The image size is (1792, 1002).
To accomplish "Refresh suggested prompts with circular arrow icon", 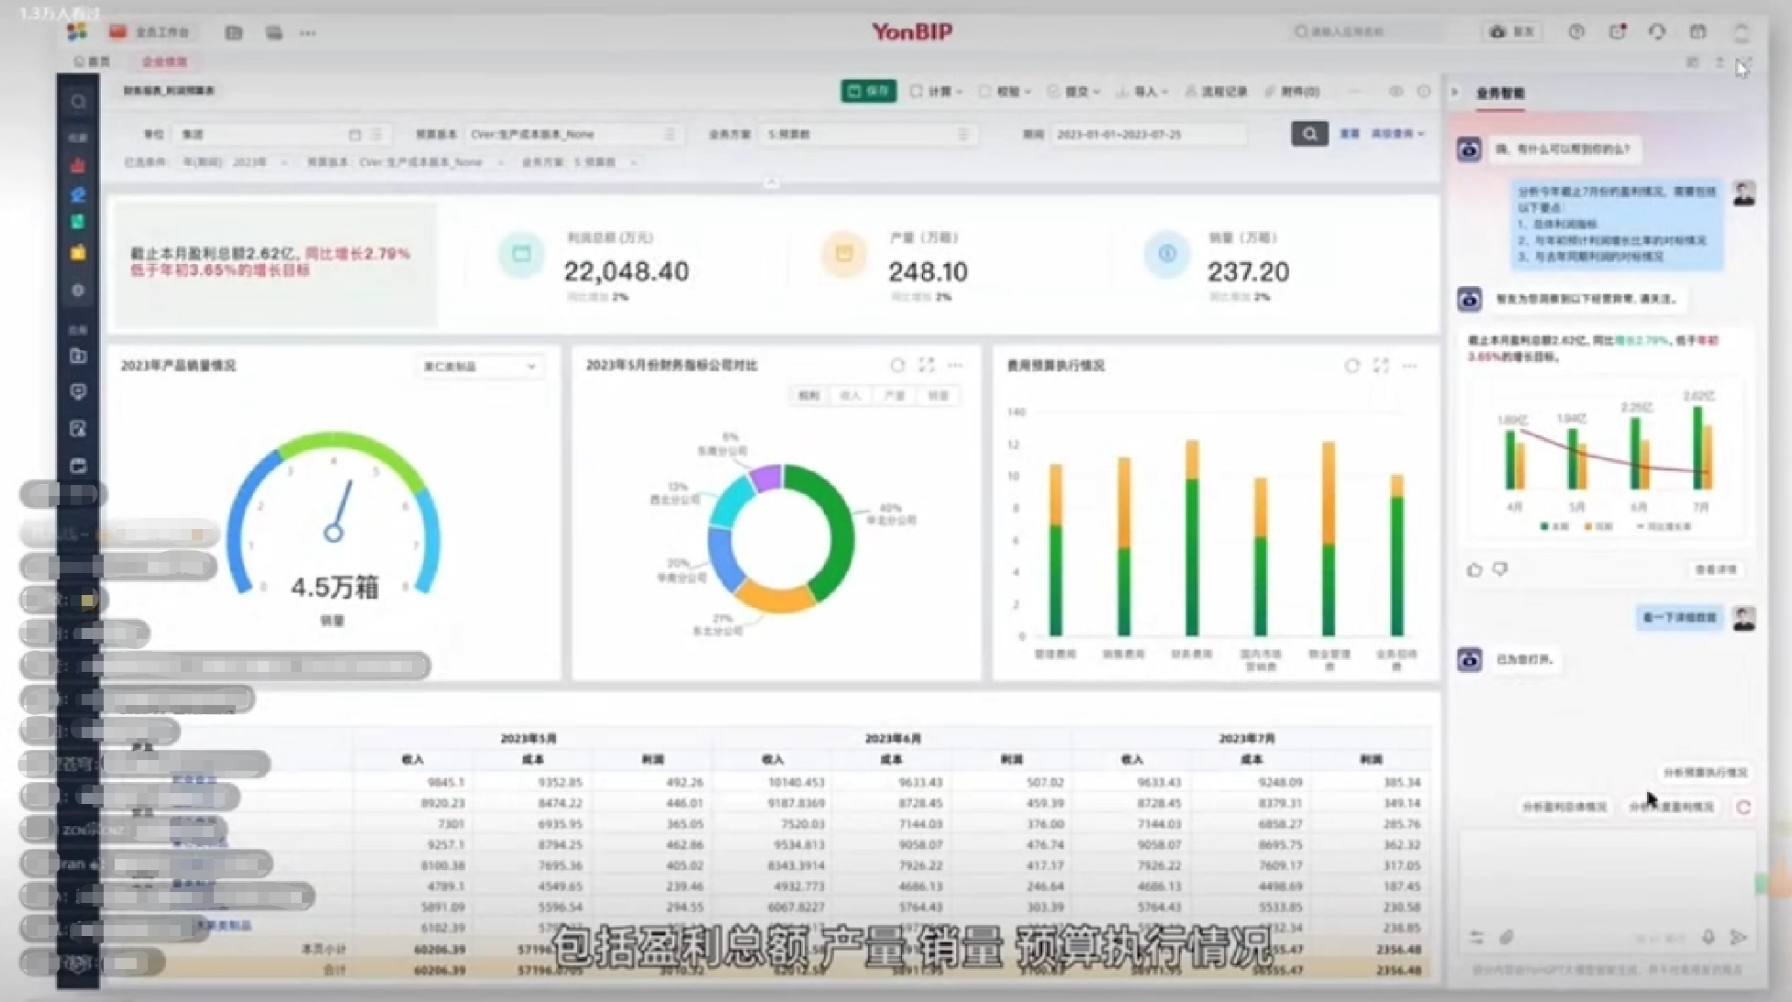I will tap(1743, 807).
